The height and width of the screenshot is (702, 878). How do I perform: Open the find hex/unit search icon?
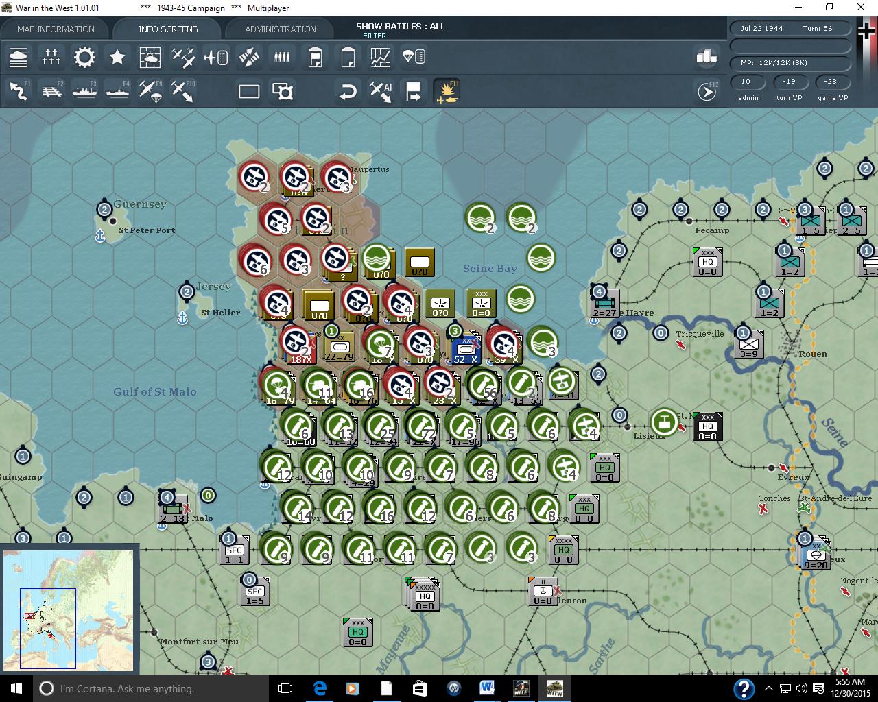(282, 91)
